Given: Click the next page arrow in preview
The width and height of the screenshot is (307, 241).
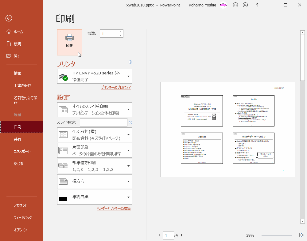Looking at the screenshot, I should pyautogui.click(x=182, y=235).
